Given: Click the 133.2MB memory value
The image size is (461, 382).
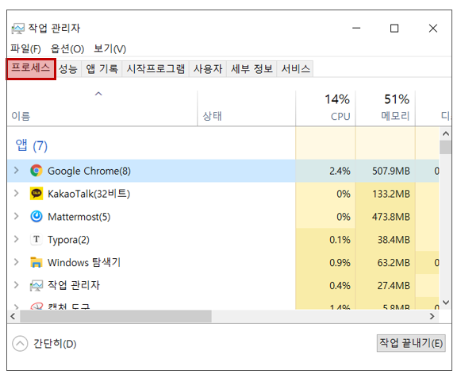Looking at the screenshot, I should [x=391, y=194].
